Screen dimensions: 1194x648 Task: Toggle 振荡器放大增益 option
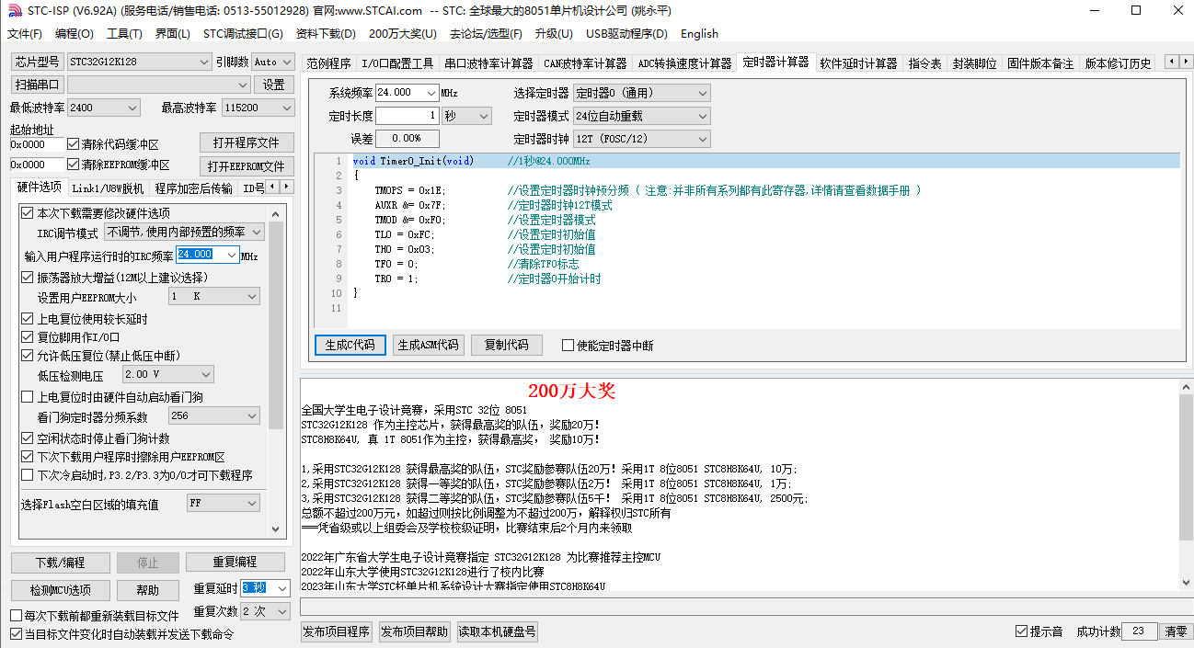coord(28,278)
